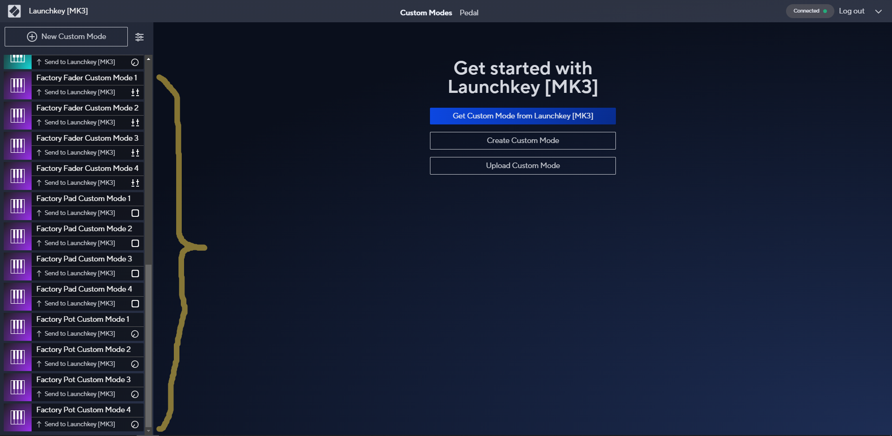
Task: Click the Log out link
Action: (x=852, y=11)
